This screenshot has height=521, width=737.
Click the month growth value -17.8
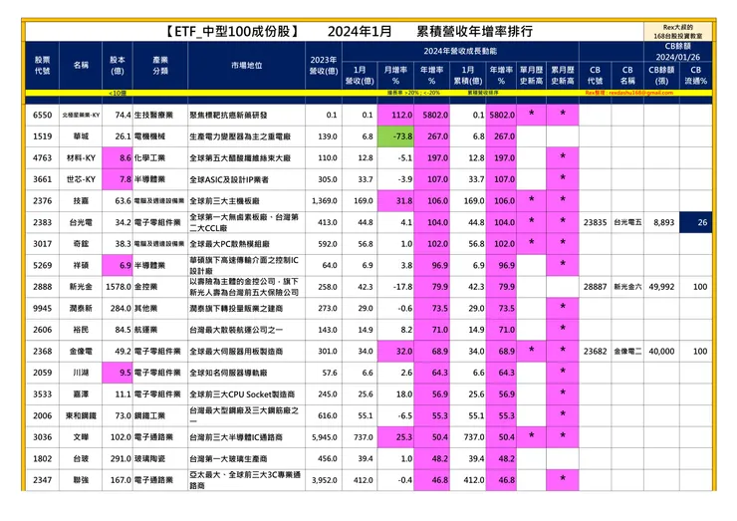pyautogui.click(x=402, y=287)
